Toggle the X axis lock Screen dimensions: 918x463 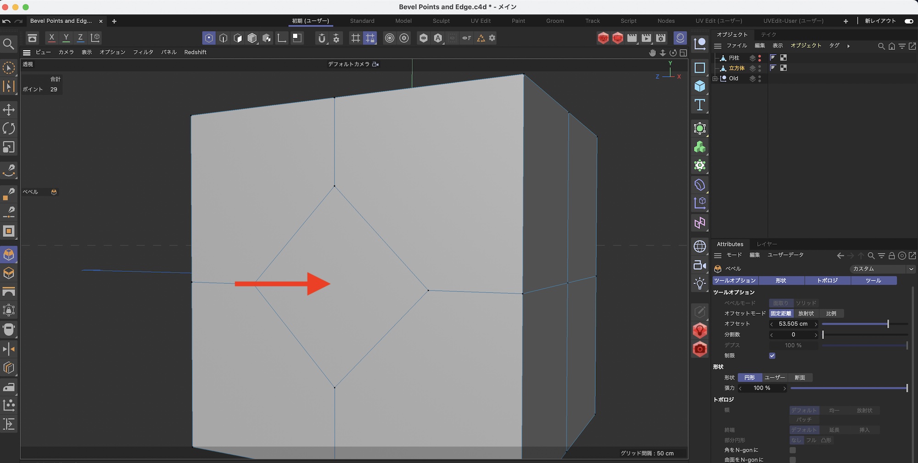pyautogui.click(x=51, y=38)
